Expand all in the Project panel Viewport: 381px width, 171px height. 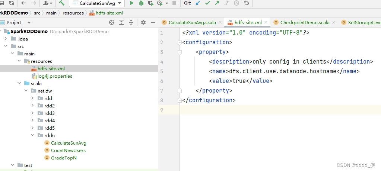(x=121, y=23)
